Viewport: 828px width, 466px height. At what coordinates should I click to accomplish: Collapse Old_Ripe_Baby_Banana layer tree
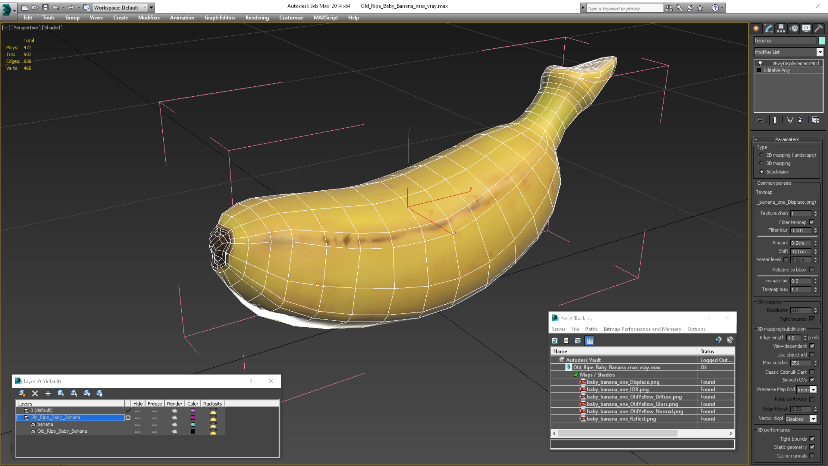pyautogui.click(x=19, y=417)
